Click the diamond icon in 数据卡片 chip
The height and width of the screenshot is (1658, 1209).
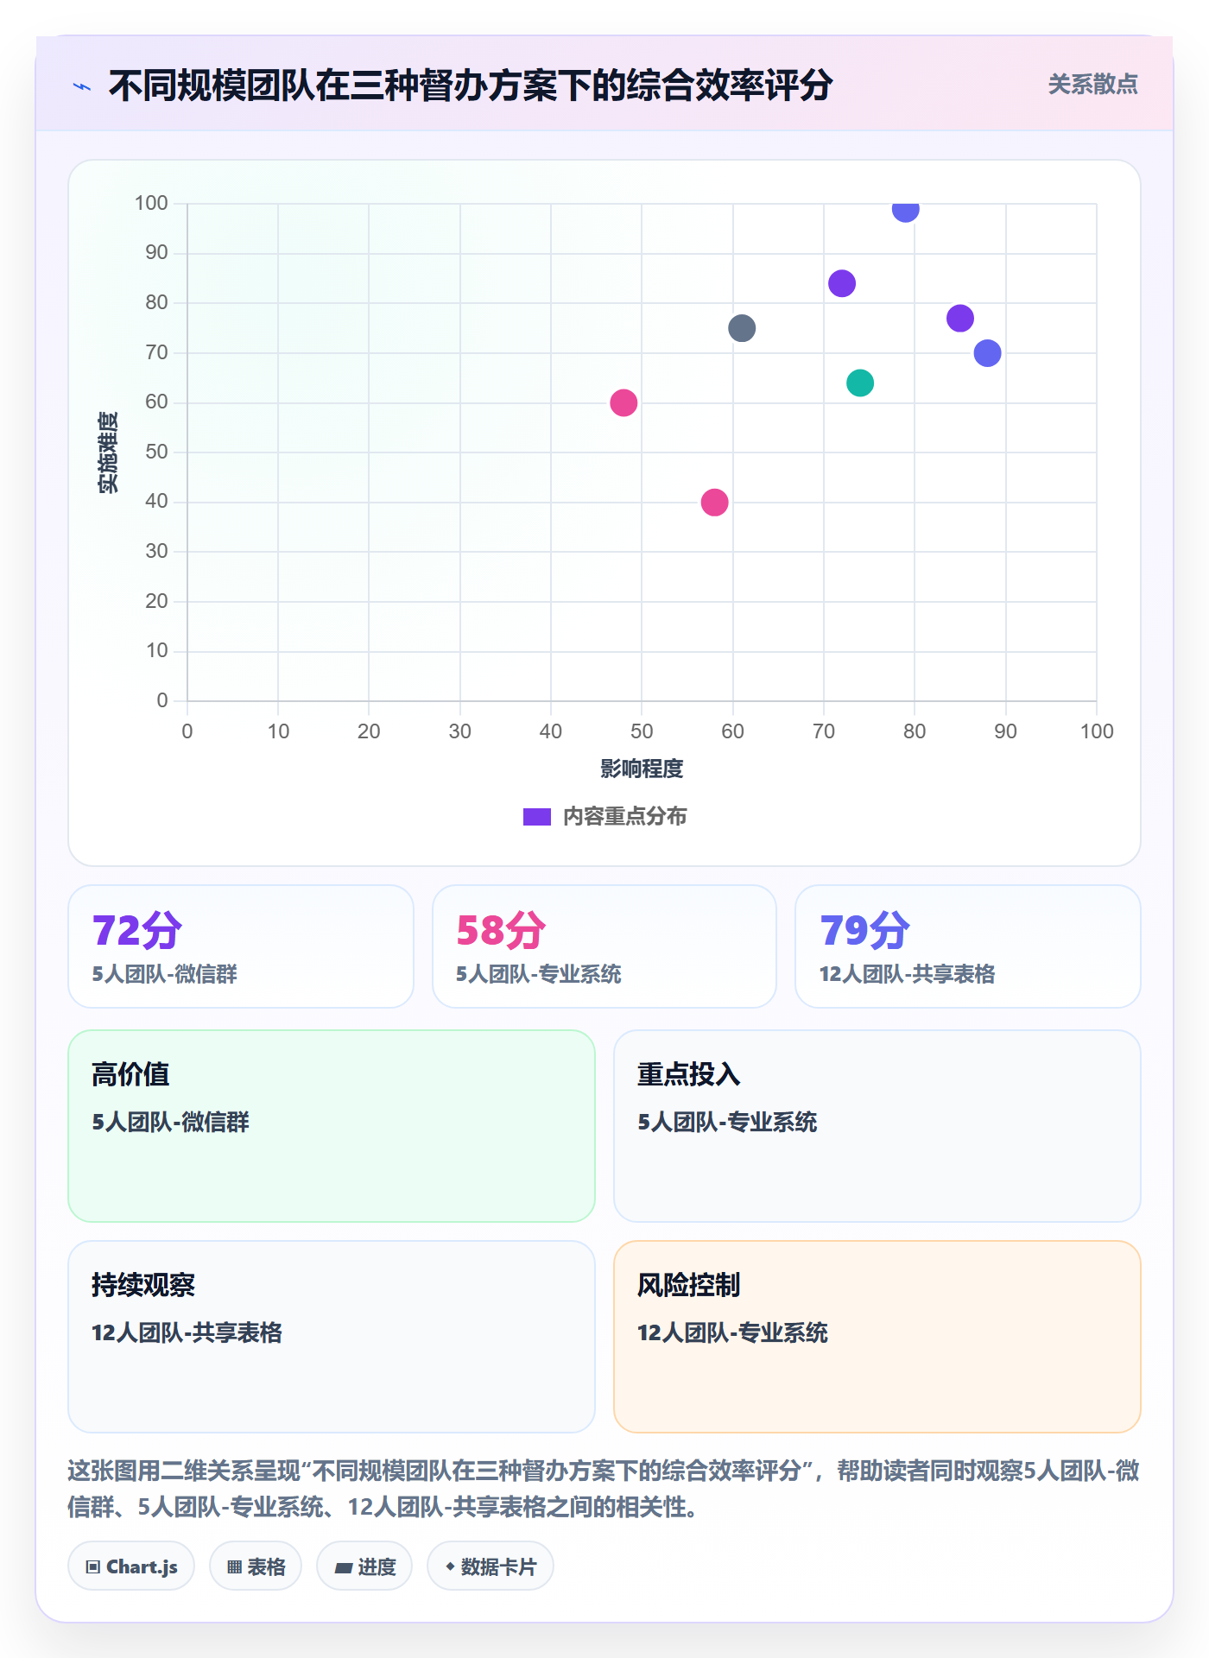450,1566
